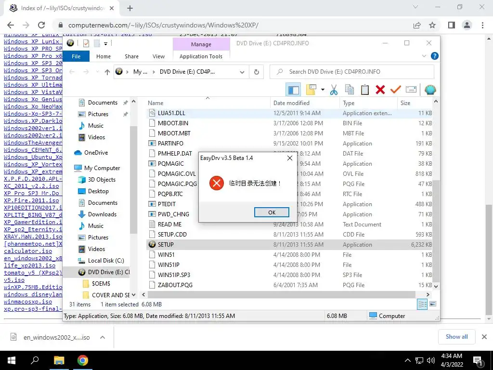Click the Cut scissors icon in Explorer toolbar
493x370 pixels.
click(x=334, y=90)
